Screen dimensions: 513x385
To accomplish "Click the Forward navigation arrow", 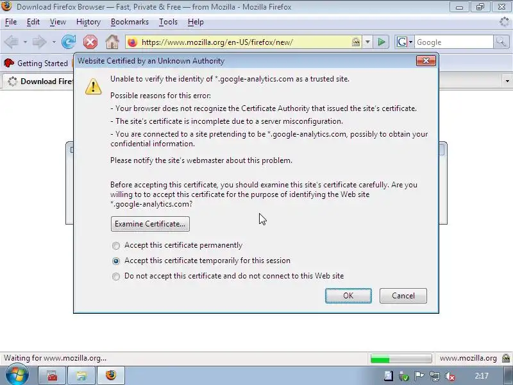I will pyautogui.click(x=40, y=42).
